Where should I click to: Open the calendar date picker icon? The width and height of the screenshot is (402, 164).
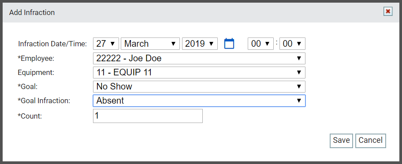[229, 44]
